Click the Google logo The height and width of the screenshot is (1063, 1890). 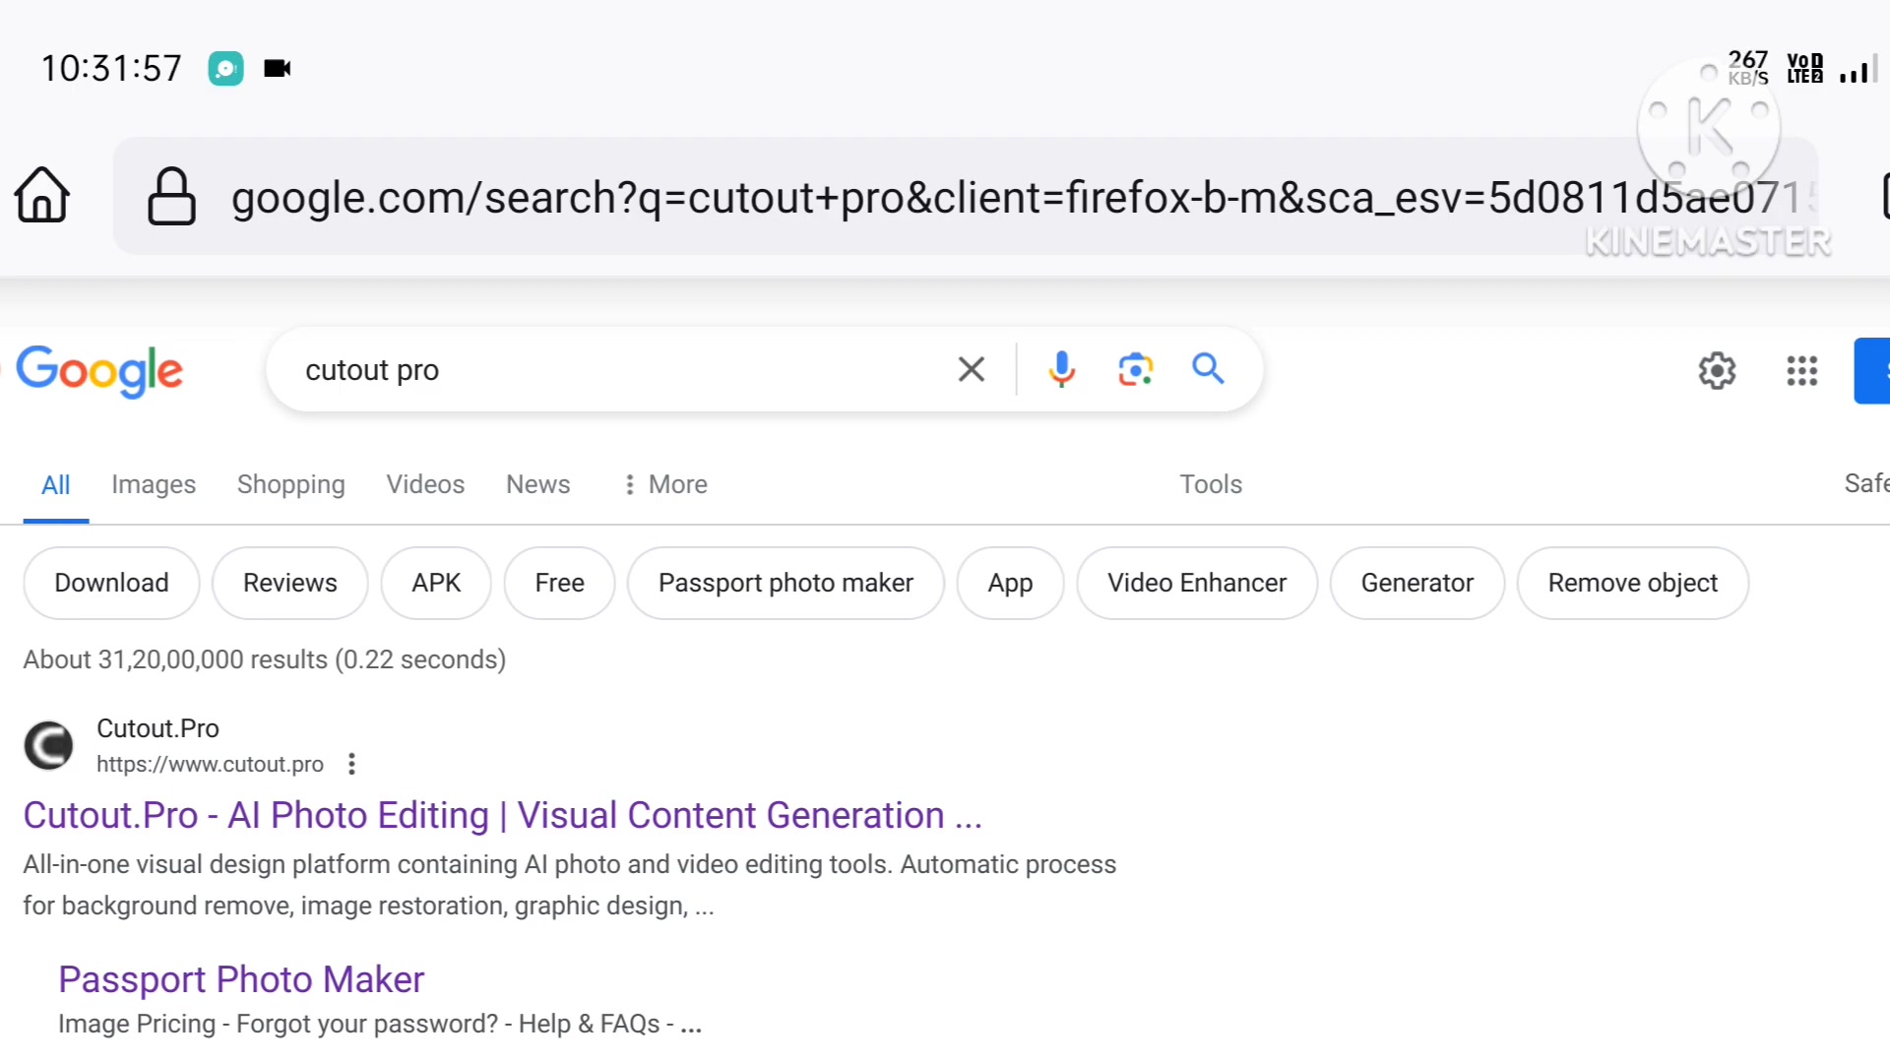coord(99,371)
